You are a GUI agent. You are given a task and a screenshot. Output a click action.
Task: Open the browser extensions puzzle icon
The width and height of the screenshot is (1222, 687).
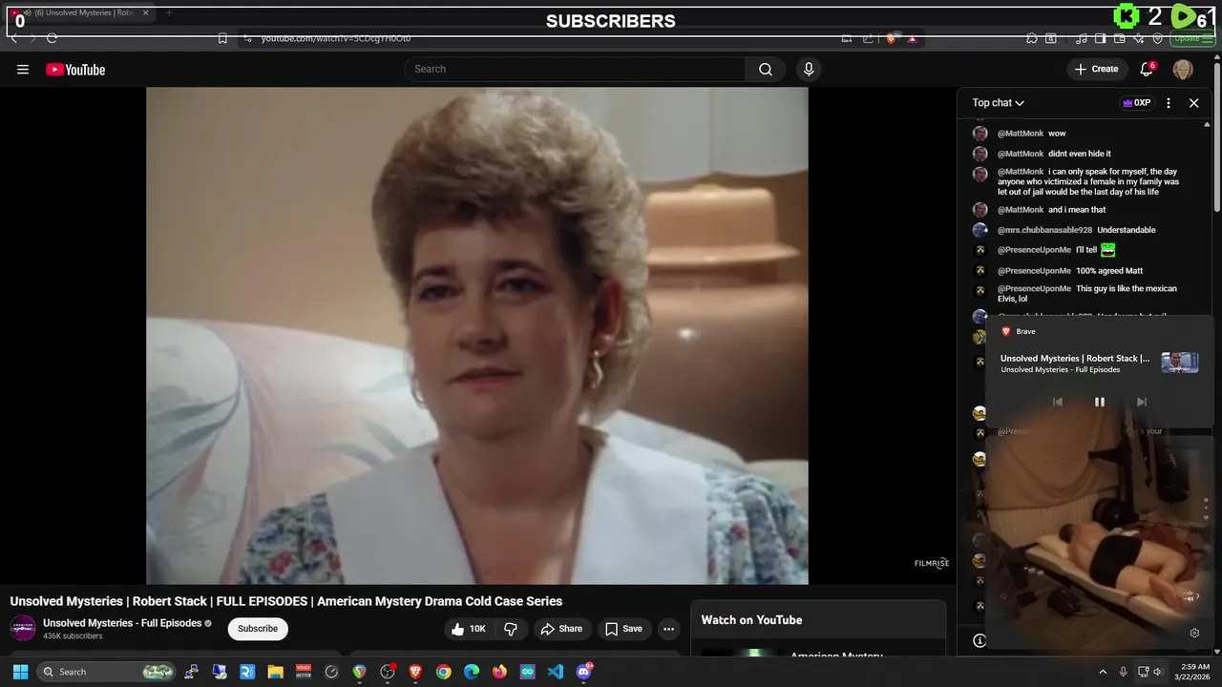tap(1032, 38)
